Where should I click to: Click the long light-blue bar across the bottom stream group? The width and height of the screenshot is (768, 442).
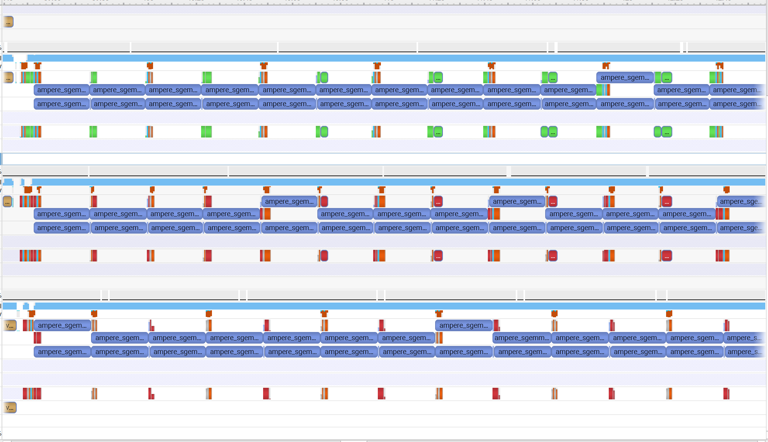coord(387,306)
